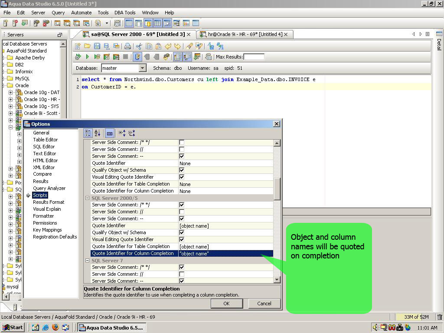This screenshot has width=444, height=333.
Task: Toggle SQL Server 2000/5 Qualify Object w/ Schema checkbox
Action: coord(182,232)
